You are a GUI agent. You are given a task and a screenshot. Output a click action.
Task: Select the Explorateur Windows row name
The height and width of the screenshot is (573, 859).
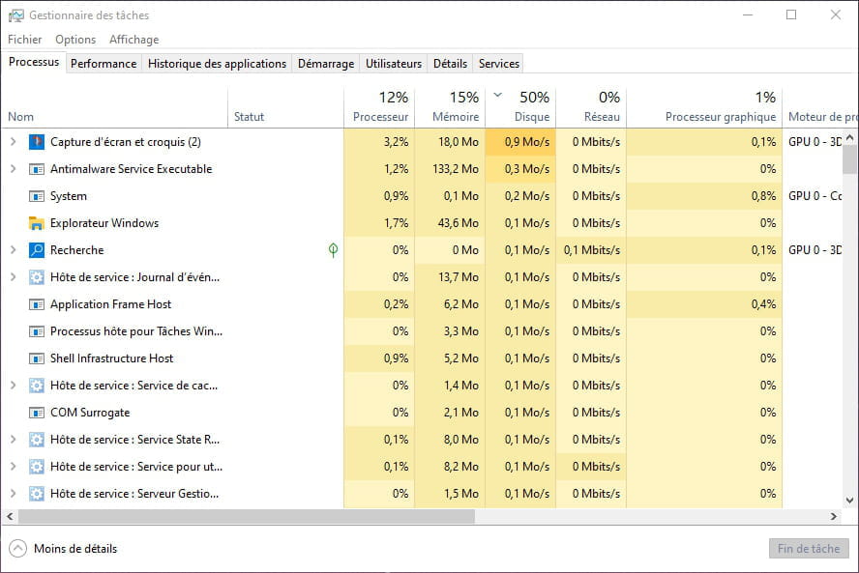(x=104, y=223)
